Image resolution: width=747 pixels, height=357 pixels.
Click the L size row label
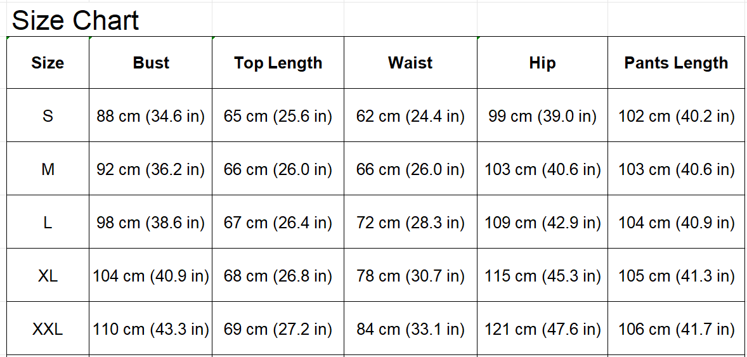[x=48, y=223]
